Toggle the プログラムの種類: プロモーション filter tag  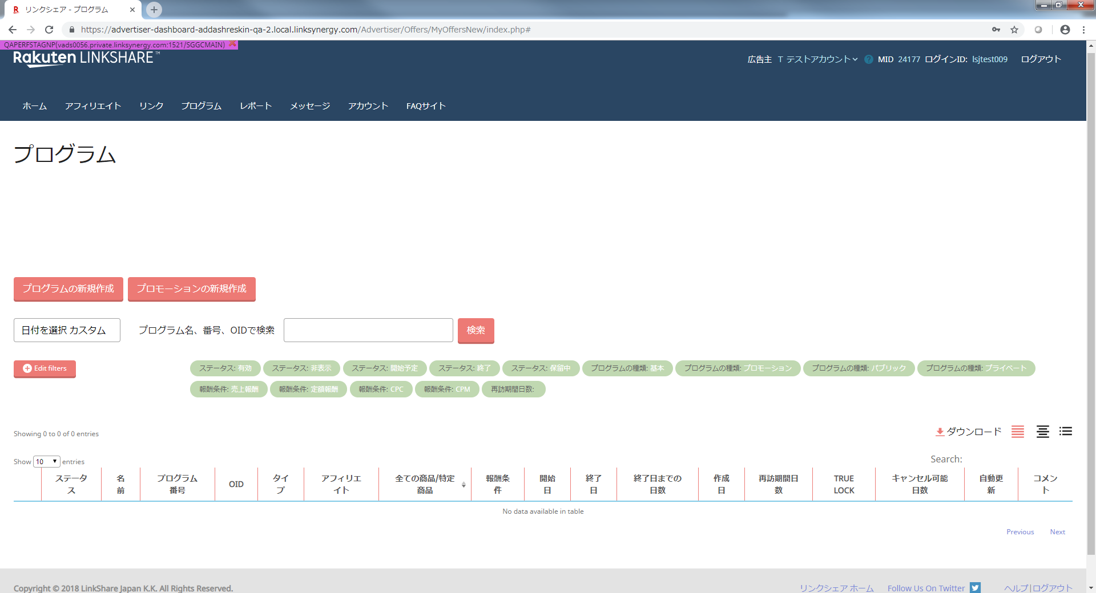(x=738, y=368)
